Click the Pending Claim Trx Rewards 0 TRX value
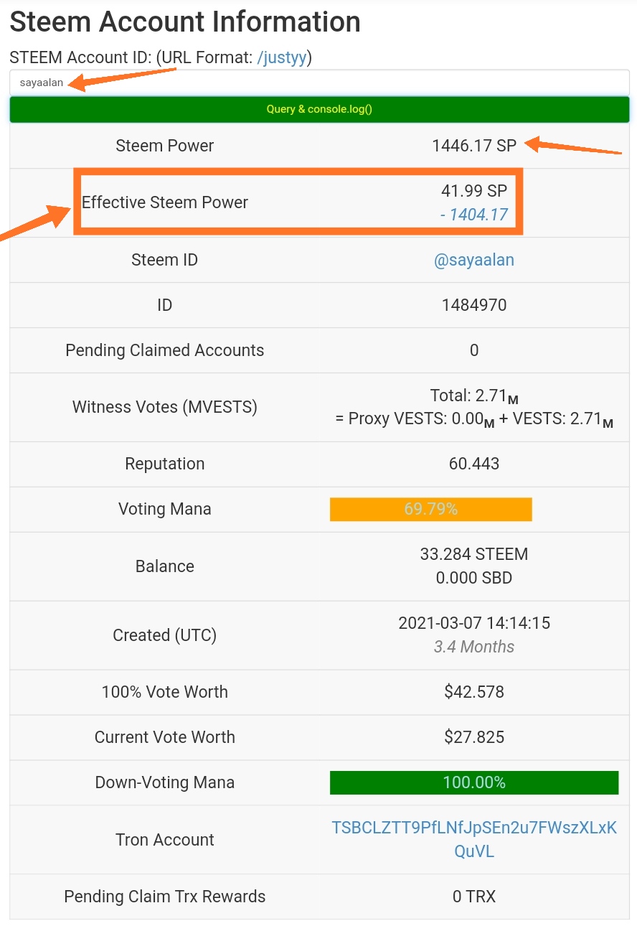The width and height of the screenshot is (637, 926). [473, 897]
